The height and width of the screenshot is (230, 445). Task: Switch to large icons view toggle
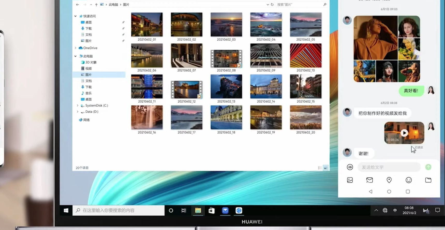[x=326, y=168]
